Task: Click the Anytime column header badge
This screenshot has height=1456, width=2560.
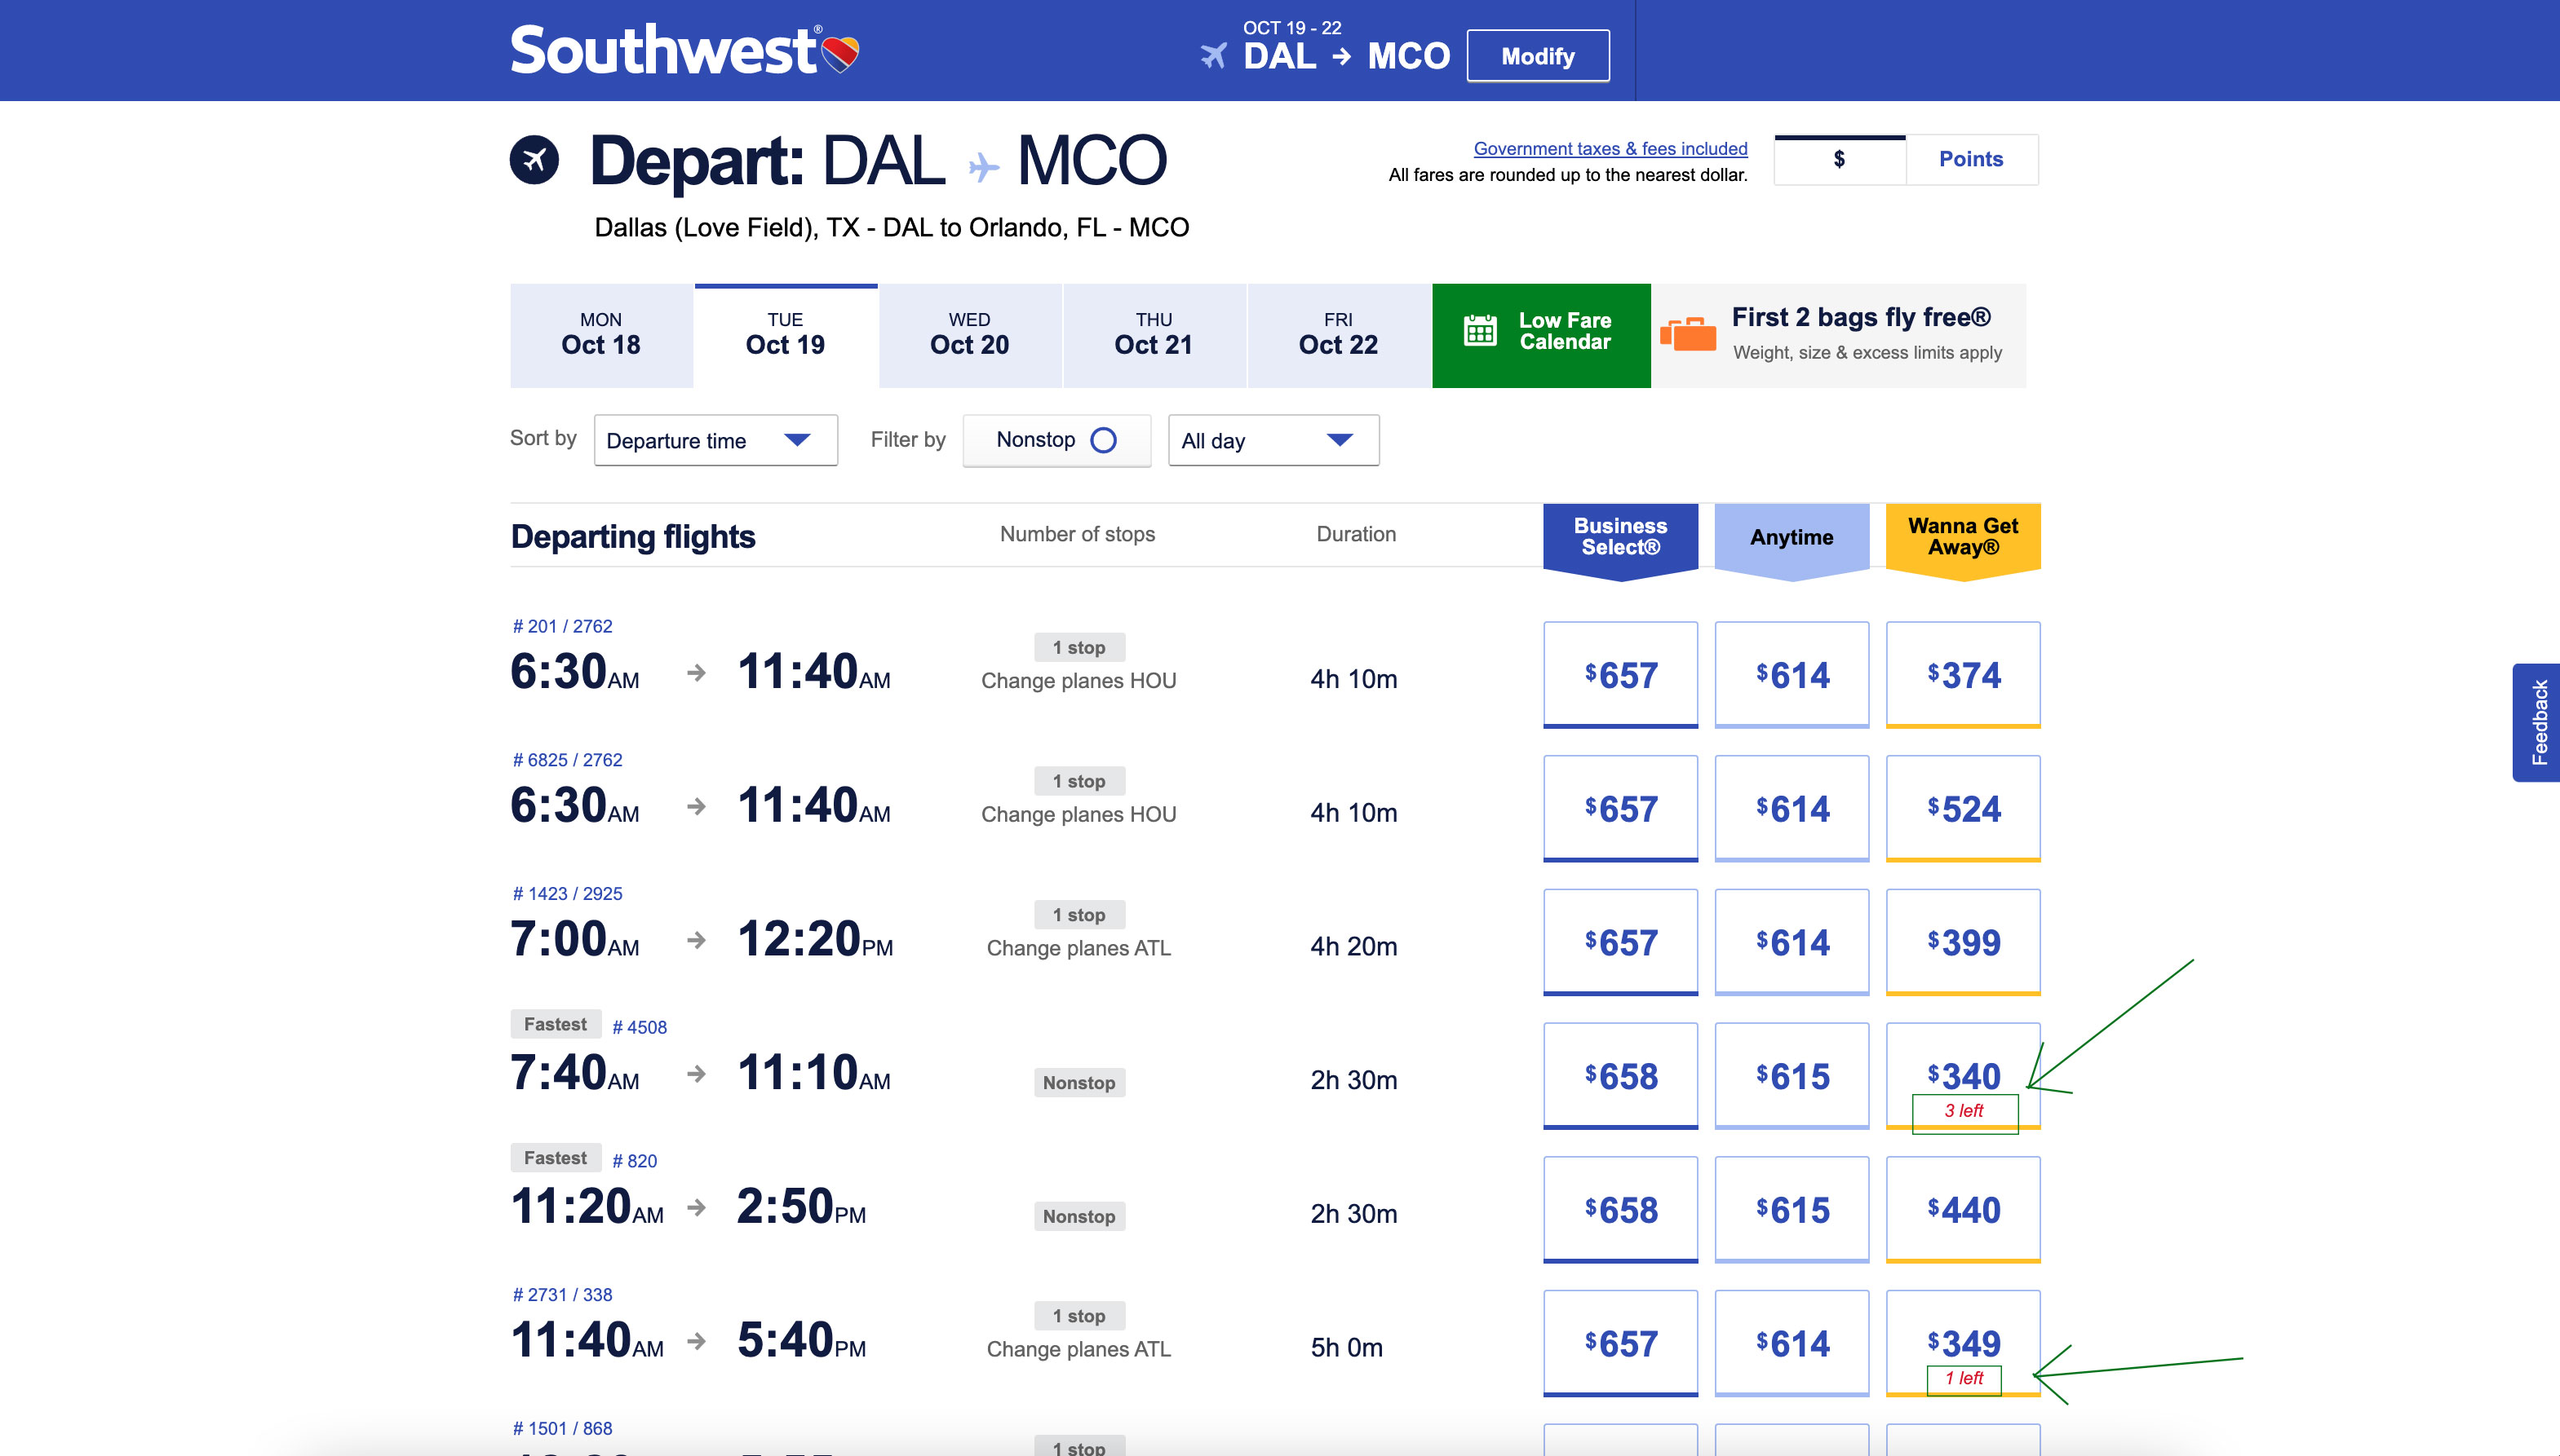Action: 1791,537
